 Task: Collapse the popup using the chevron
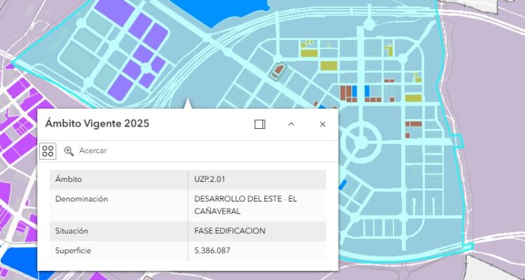coord(292,125)
